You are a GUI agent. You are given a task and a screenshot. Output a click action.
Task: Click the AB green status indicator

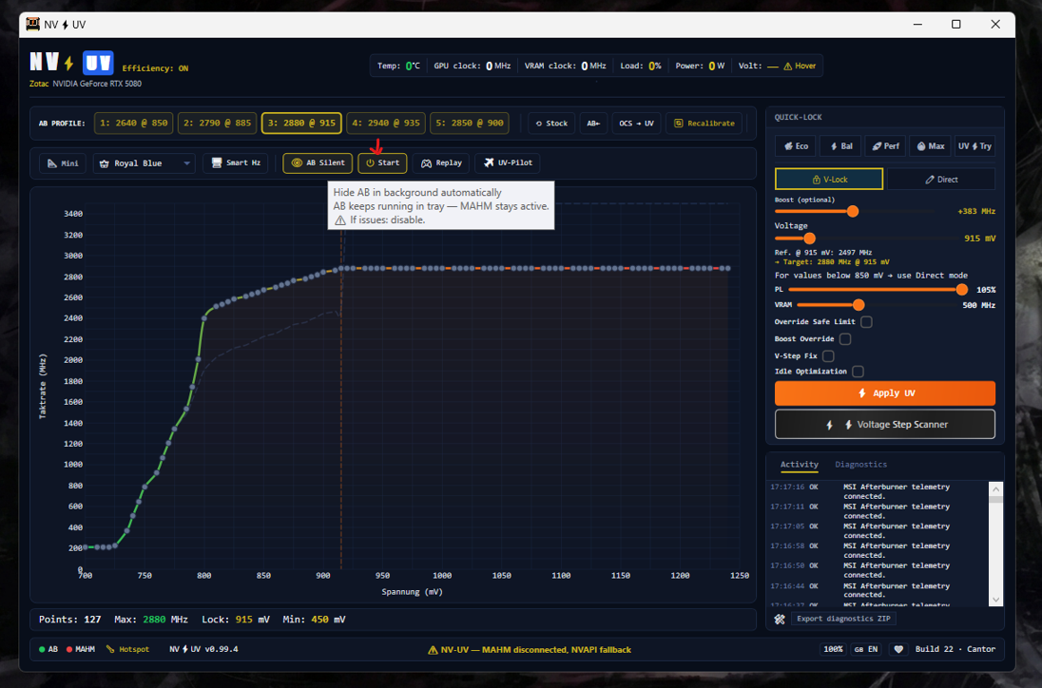point(48,649)
